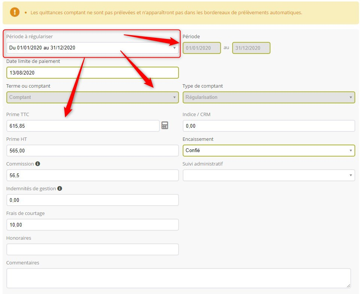Open the Période à régulariser dropdown
Image resolution: width=362 pixels, height=294 pixels.
92,48
